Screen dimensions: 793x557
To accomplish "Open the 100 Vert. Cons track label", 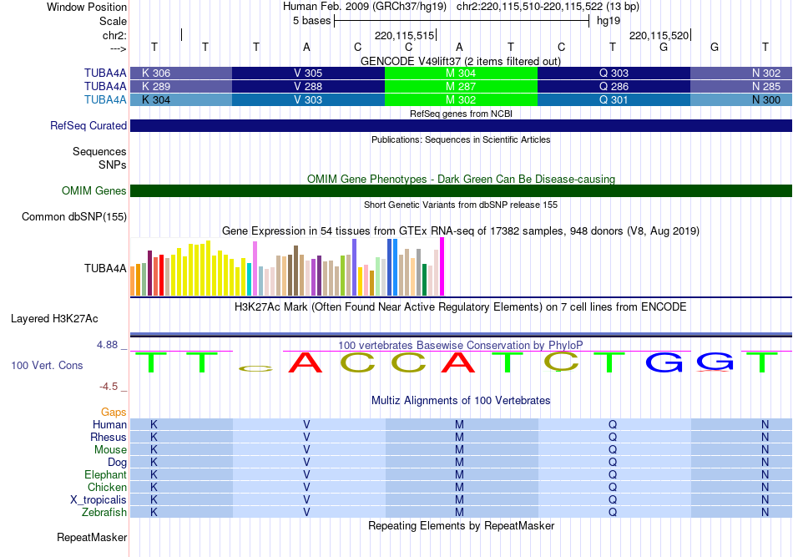I will tap(47, 365).
